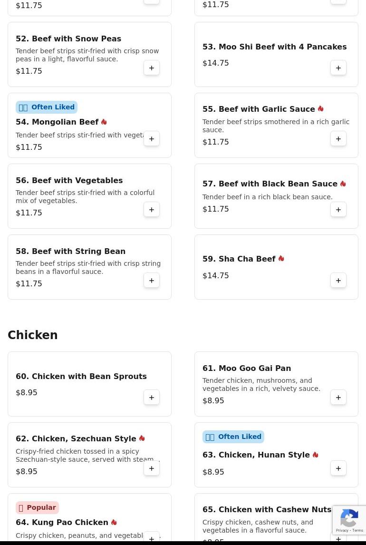Viewport: 366px width, 545px height.
Task: Click Often Liked badge on Mongolian Beef
Action: click(x=47, y=107)
